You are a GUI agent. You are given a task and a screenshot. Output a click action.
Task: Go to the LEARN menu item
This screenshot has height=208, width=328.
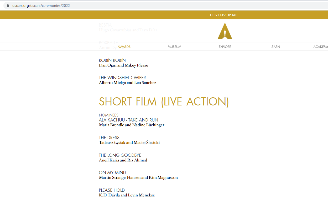pyautogui.click(x=275, y=47)
